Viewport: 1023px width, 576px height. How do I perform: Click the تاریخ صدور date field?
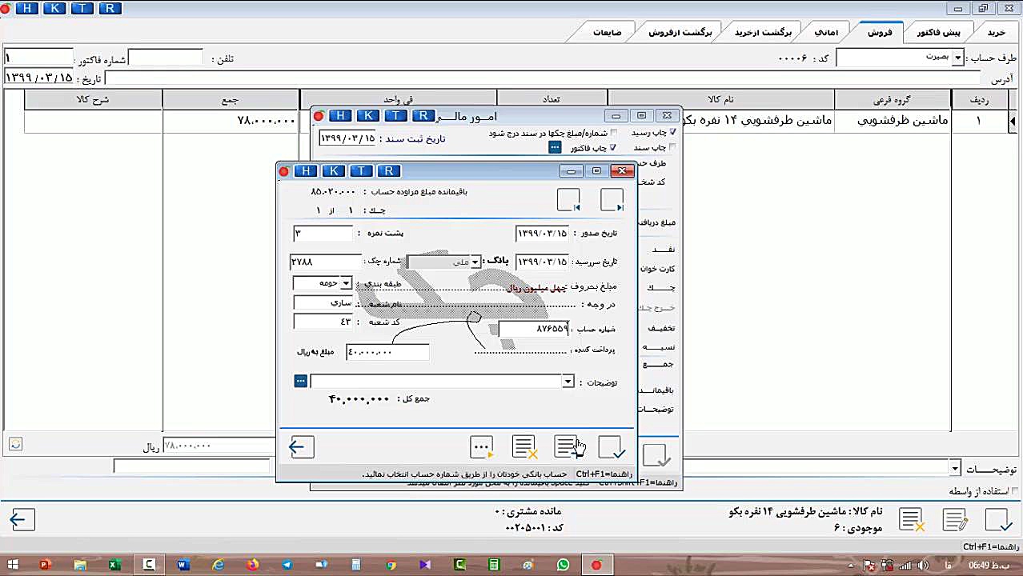coord(542,234)
